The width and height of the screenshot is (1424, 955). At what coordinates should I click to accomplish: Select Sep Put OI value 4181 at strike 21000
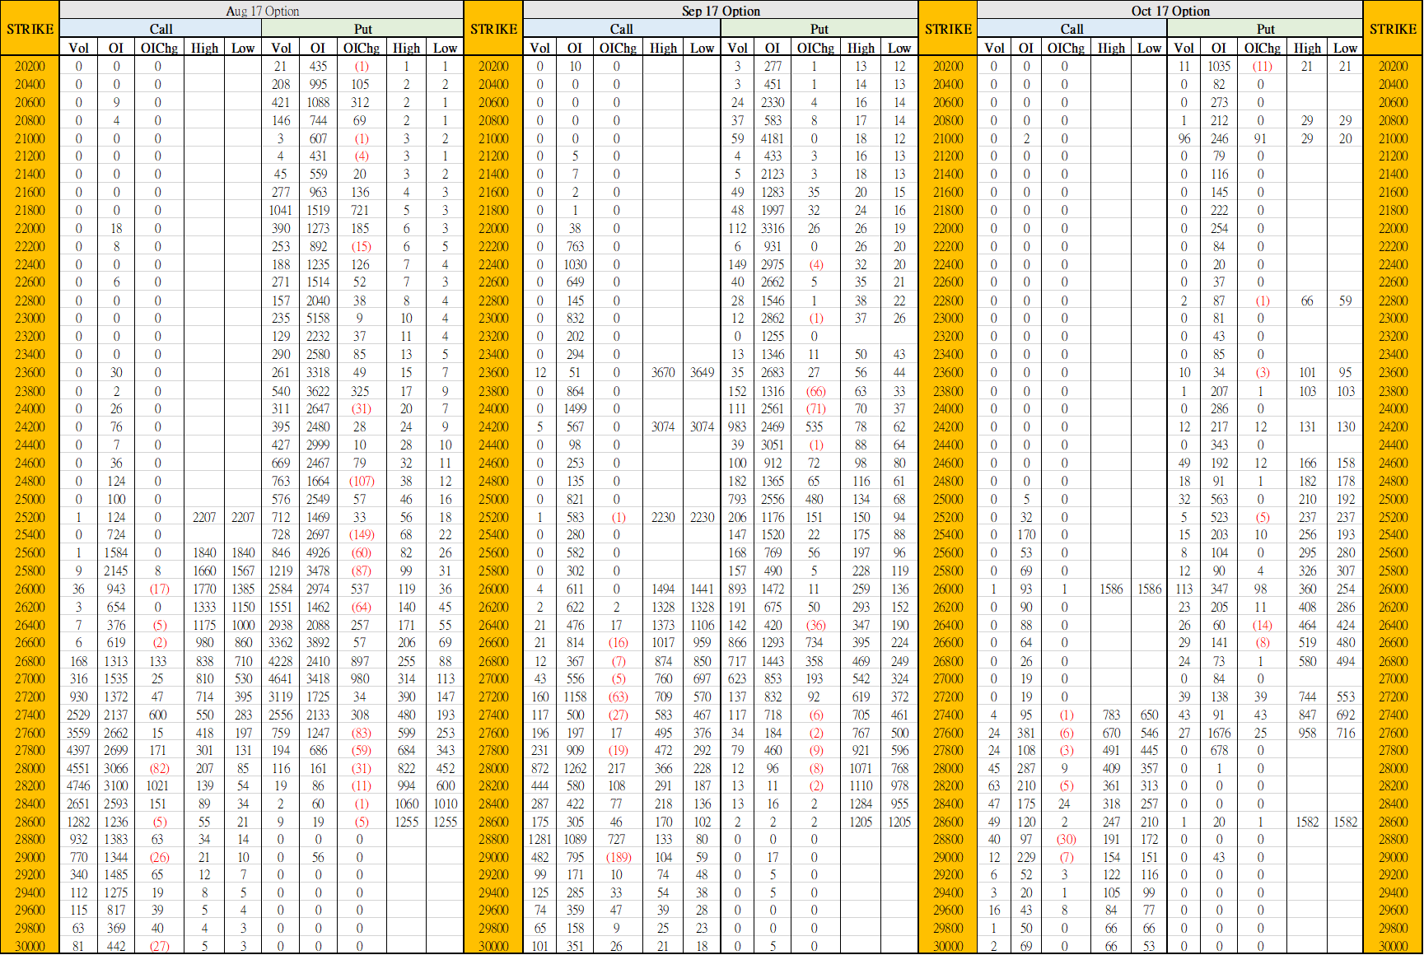pyautogui.click(x=773, y=138)
